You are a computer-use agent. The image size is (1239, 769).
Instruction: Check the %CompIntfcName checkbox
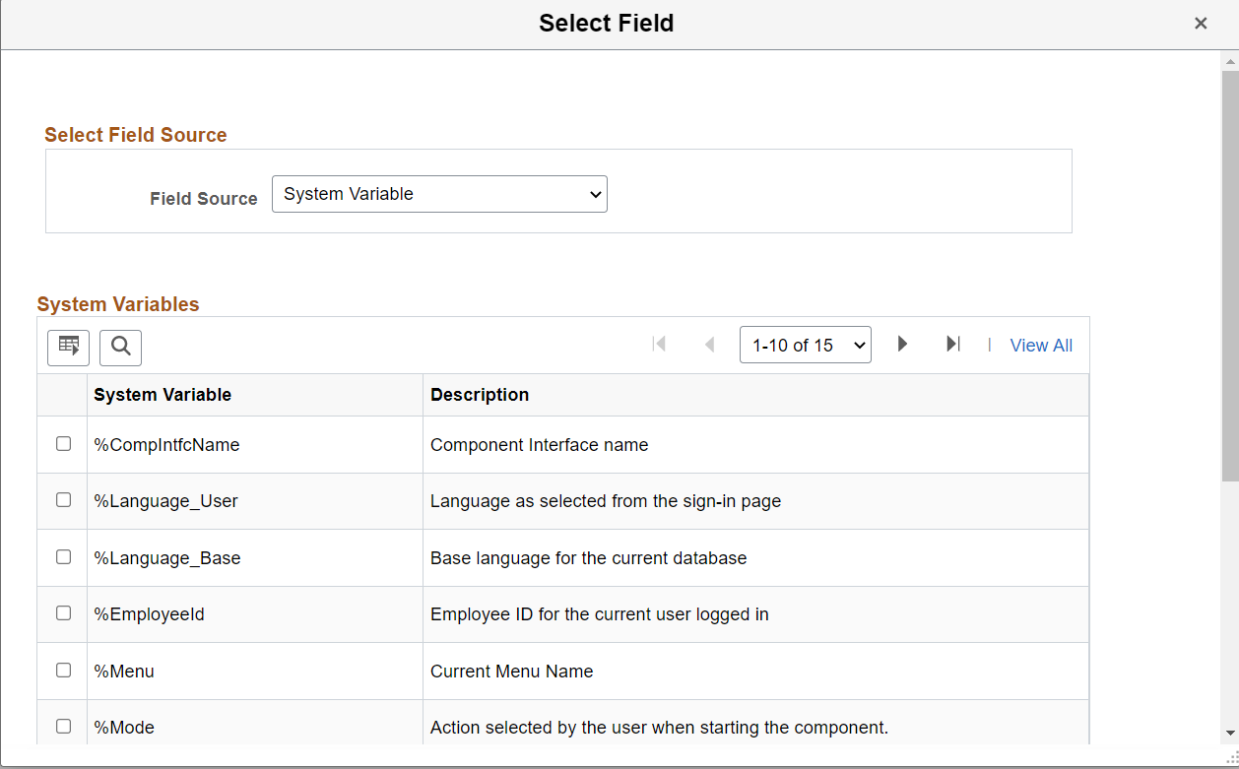tap(64, 444)
